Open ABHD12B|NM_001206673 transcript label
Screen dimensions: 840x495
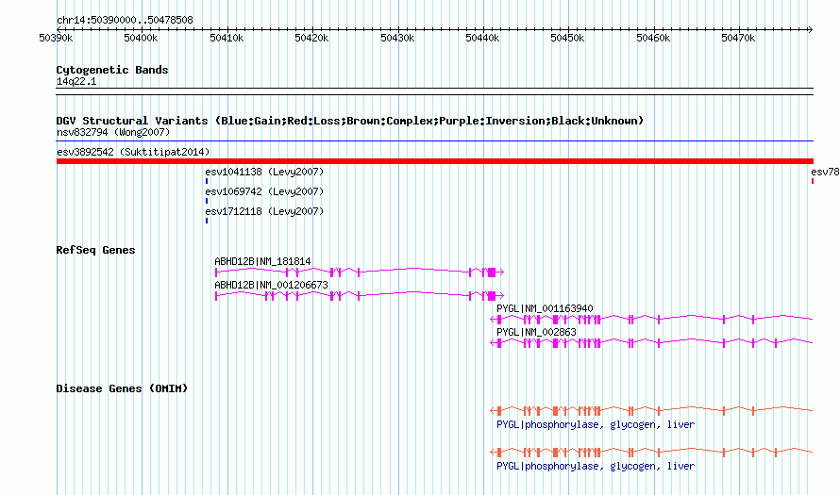coord(271,285)
